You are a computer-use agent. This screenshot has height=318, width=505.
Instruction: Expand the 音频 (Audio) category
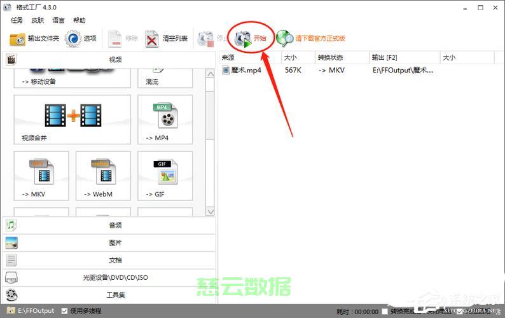click(x=108, y=225)
